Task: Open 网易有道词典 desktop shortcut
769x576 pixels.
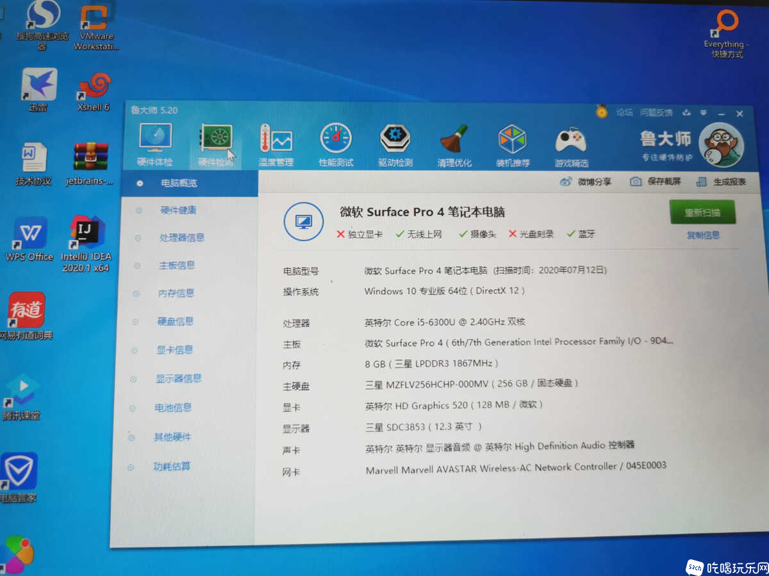Action: 26,316
